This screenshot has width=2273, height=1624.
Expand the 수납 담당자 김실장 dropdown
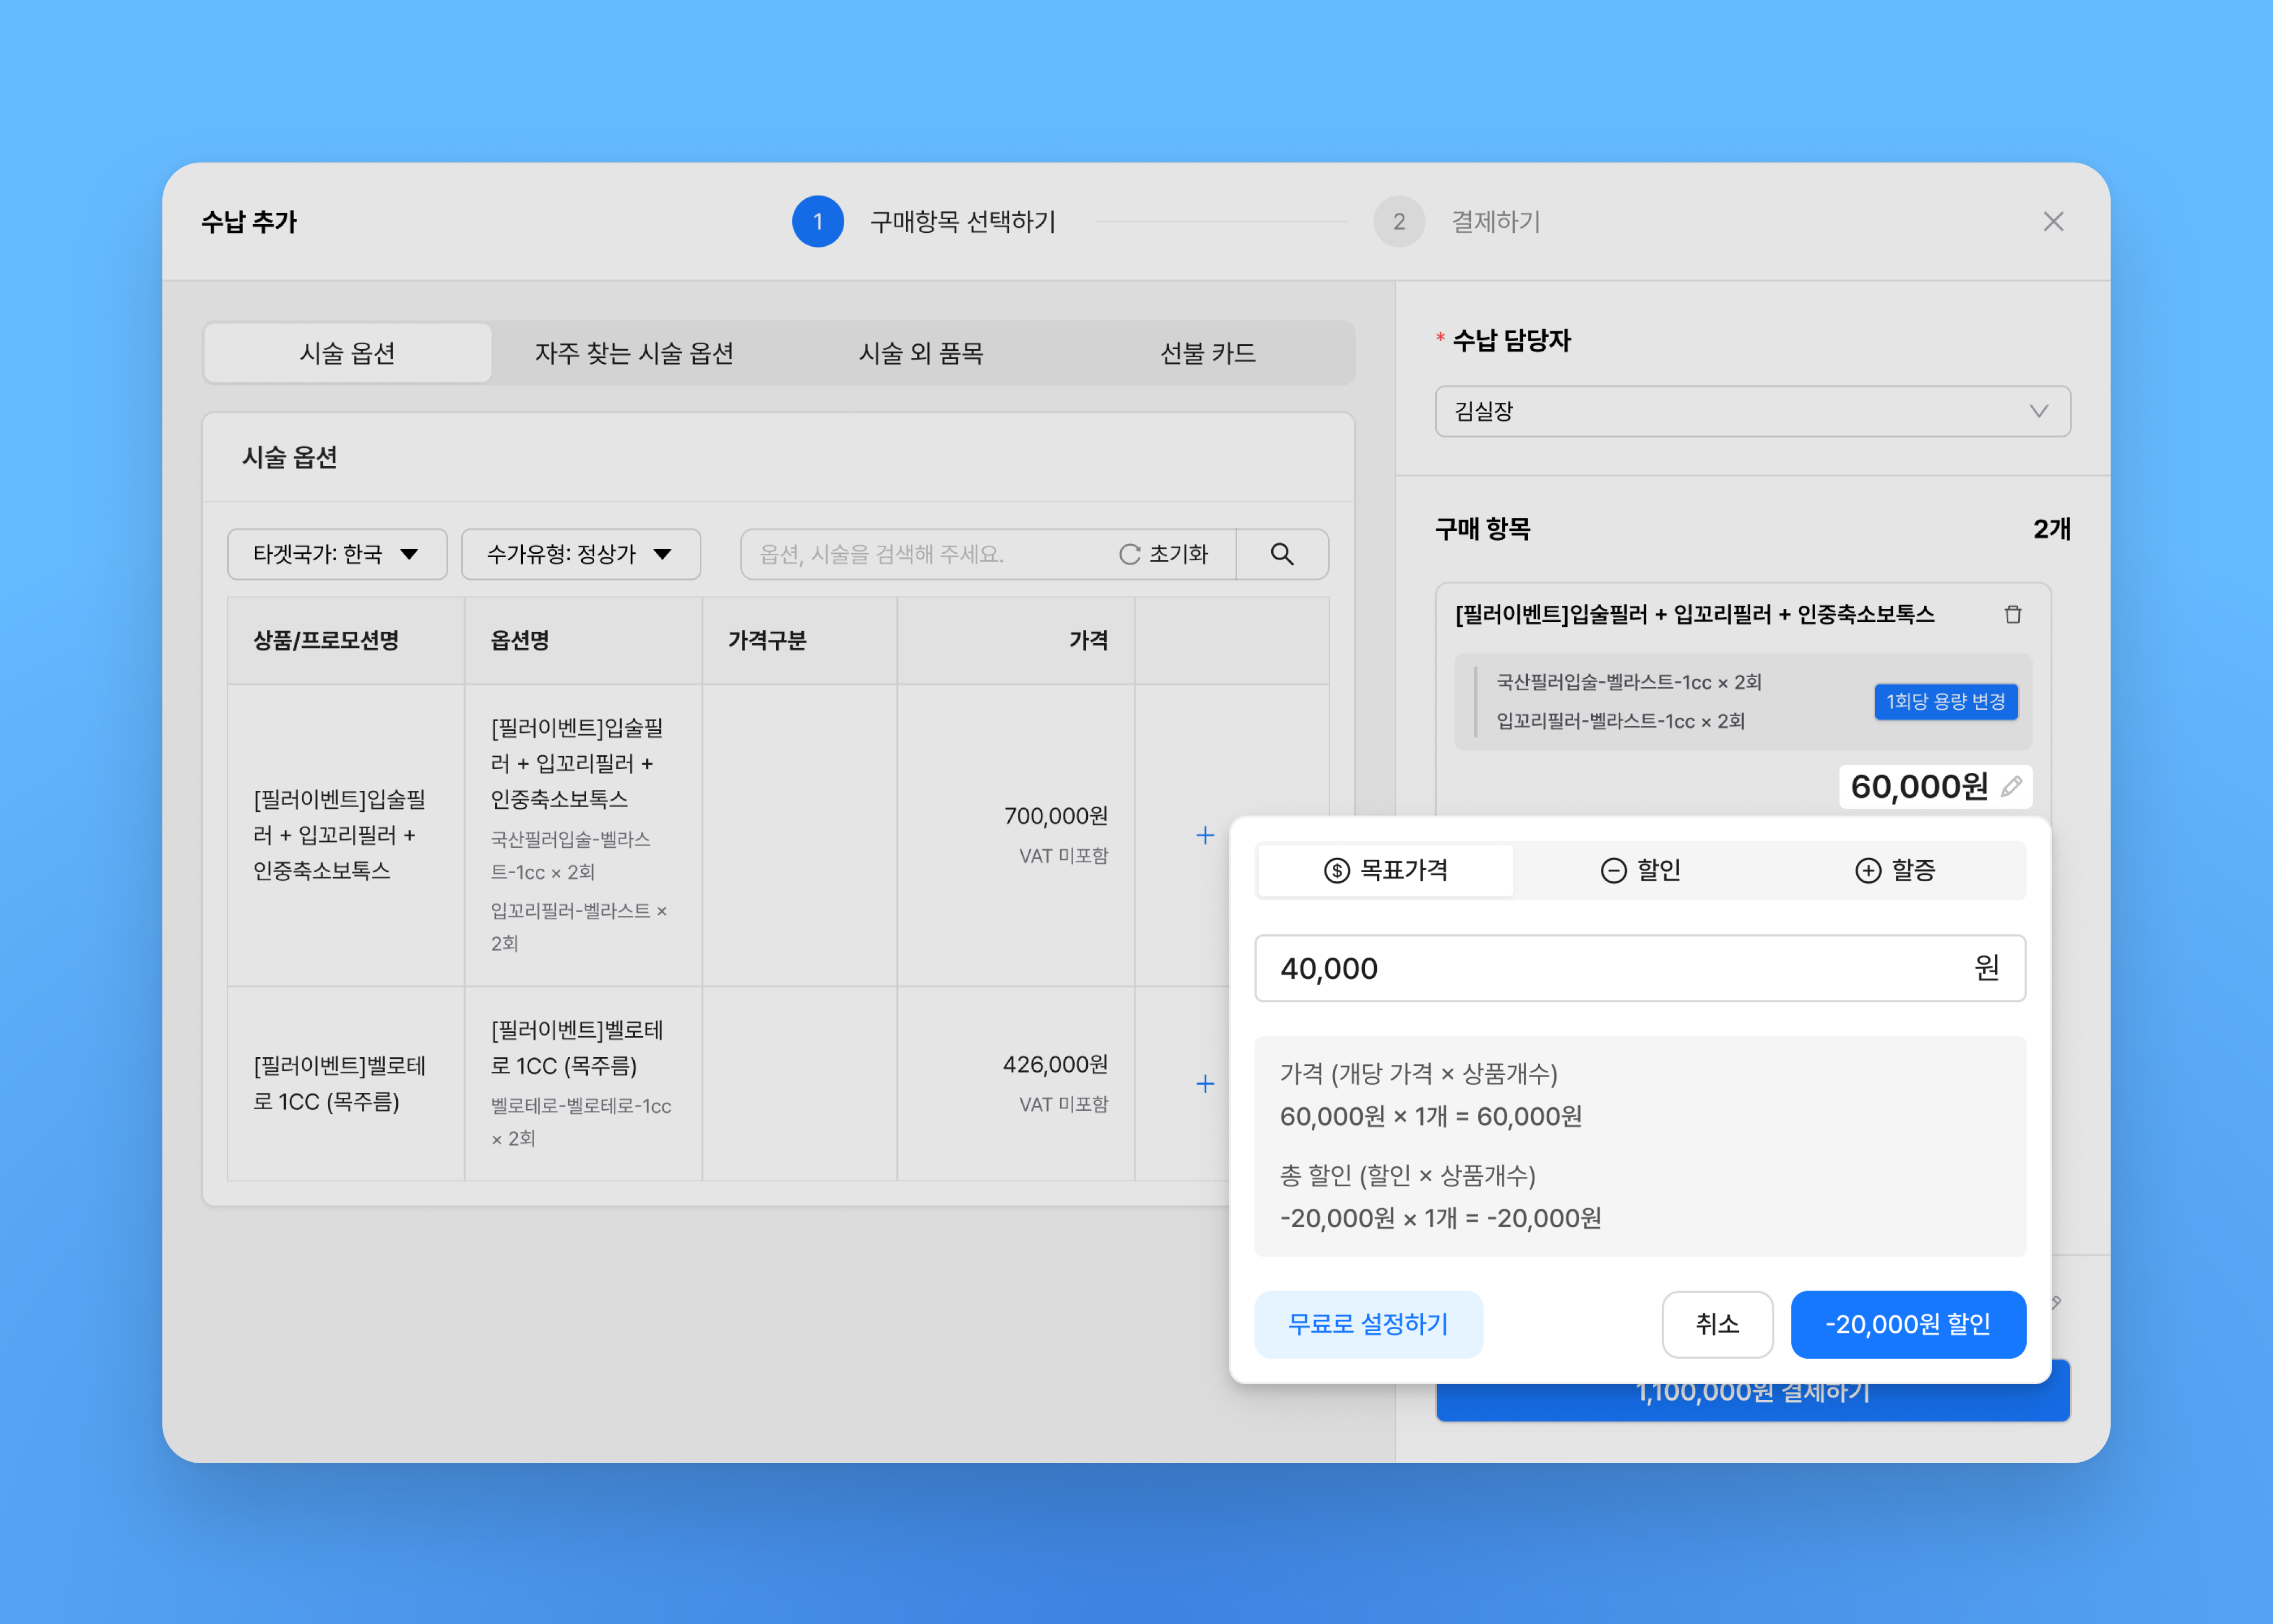(1751, 411)
